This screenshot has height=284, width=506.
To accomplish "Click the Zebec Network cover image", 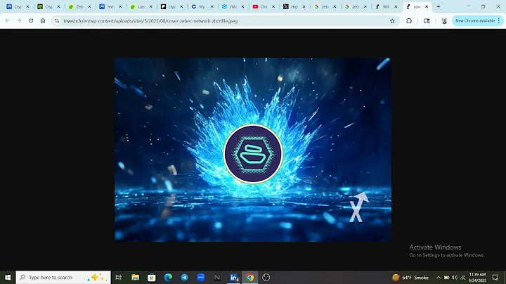I will pyautogui.click(x=253, y=150).
